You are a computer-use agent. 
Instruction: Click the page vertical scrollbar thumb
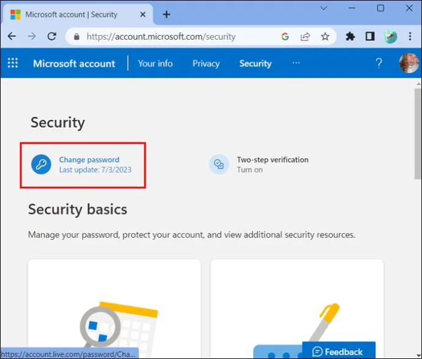(418, 133)
